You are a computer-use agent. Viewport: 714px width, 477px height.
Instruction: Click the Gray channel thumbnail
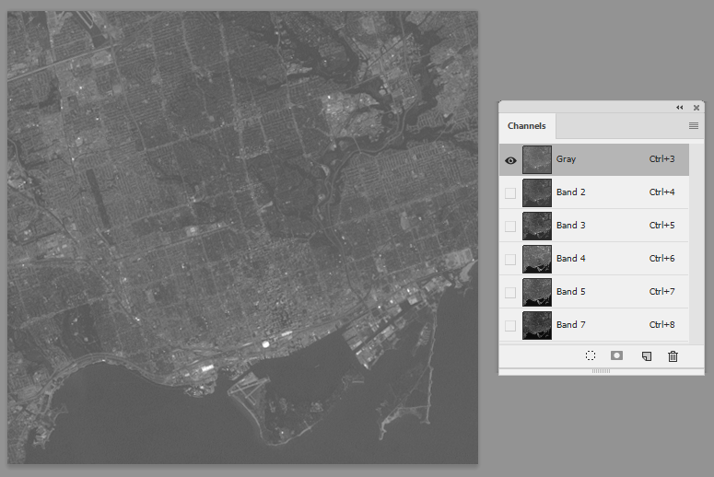(537, 159)
